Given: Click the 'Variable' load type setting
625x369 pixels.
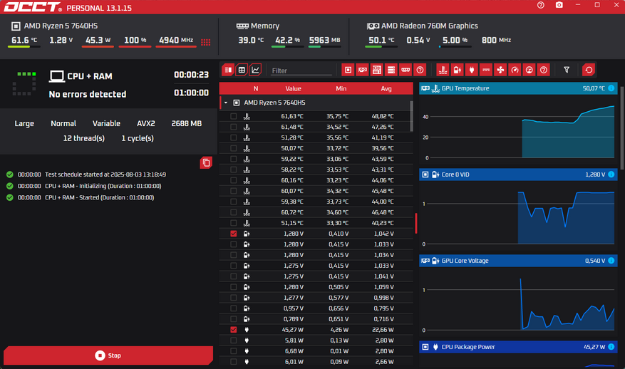Looking at the screenshot, I should [106, 123].
